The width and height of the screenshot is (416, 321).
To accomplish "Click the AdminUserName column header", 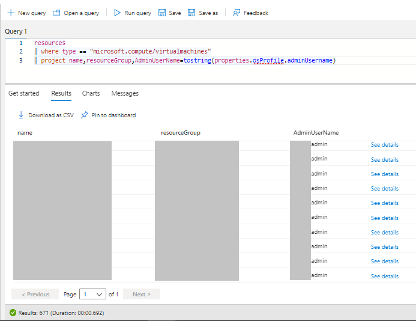I will (x=316, y=132).
